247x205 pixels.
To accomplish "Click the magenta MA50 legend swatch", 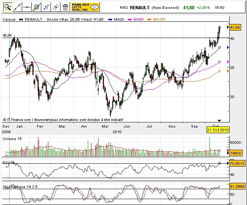I will tap(130, 20).
